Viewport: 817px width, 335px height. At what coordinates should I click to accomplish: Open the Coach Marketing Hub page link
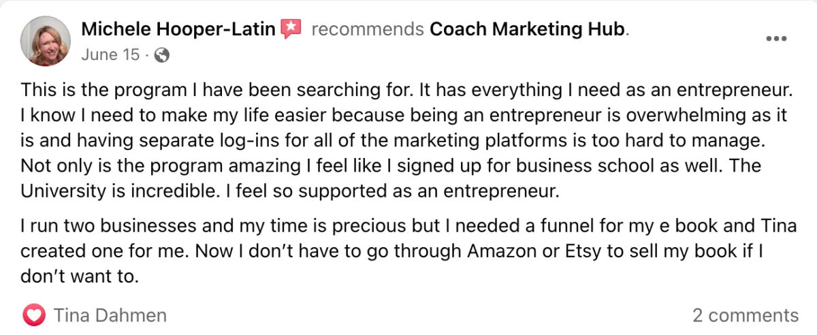coord(528,29)
